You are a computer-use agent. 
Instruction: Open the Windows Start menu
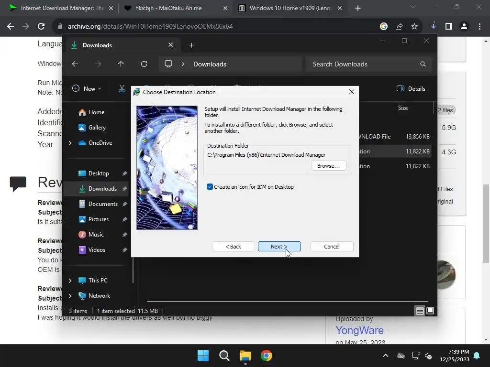(203, 356)
